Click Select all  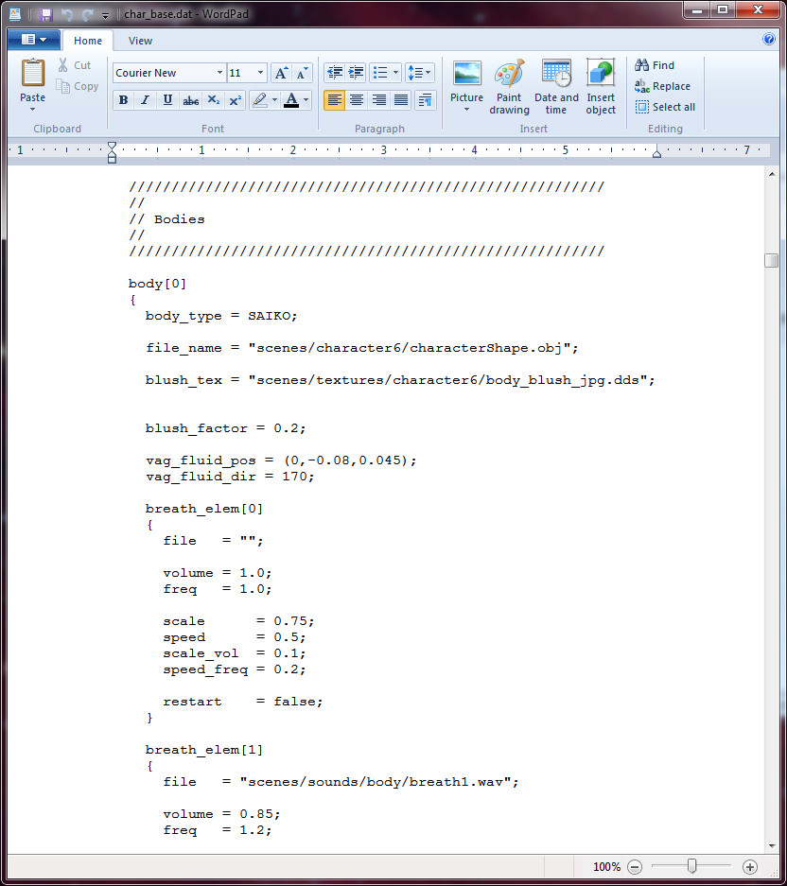665,107
